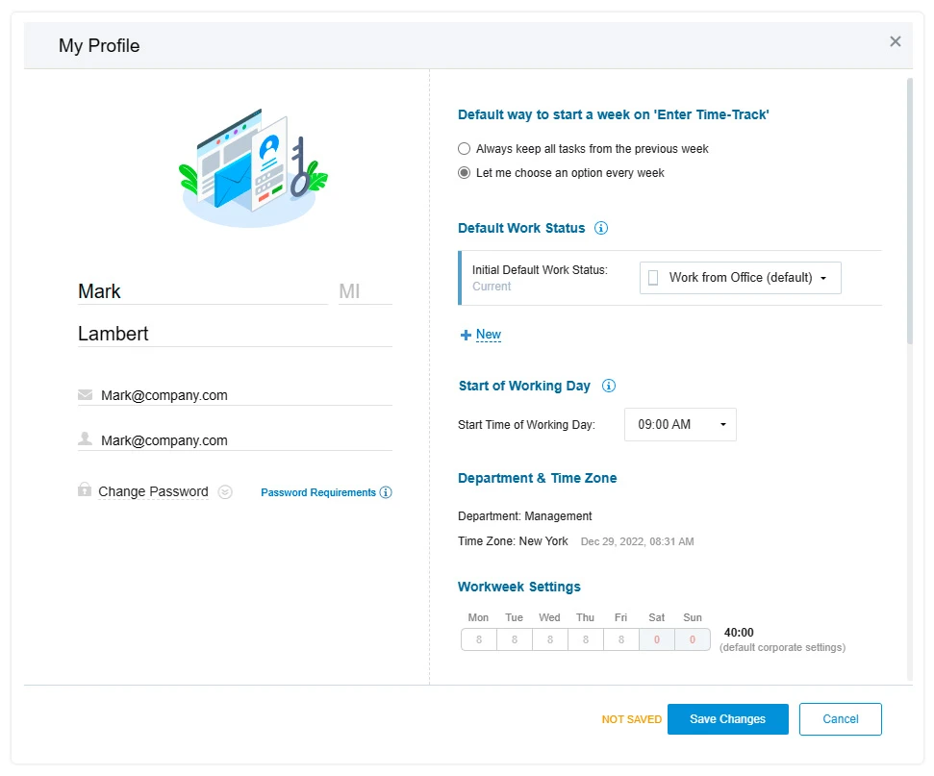Click the Password Requirements info icon
The image size is (934, 776).
pos(386,493)
